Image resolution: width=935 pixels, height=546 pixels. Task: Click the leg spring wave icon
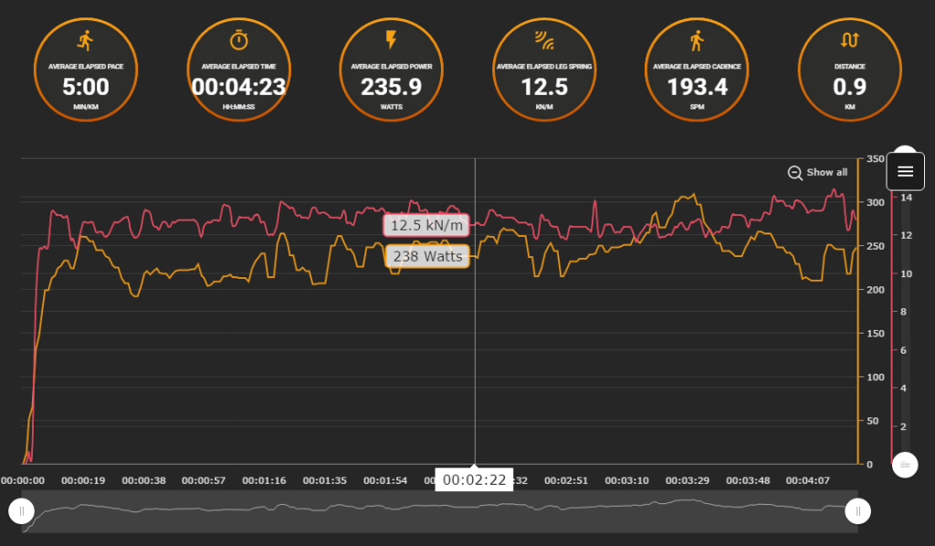click(544, 40)
